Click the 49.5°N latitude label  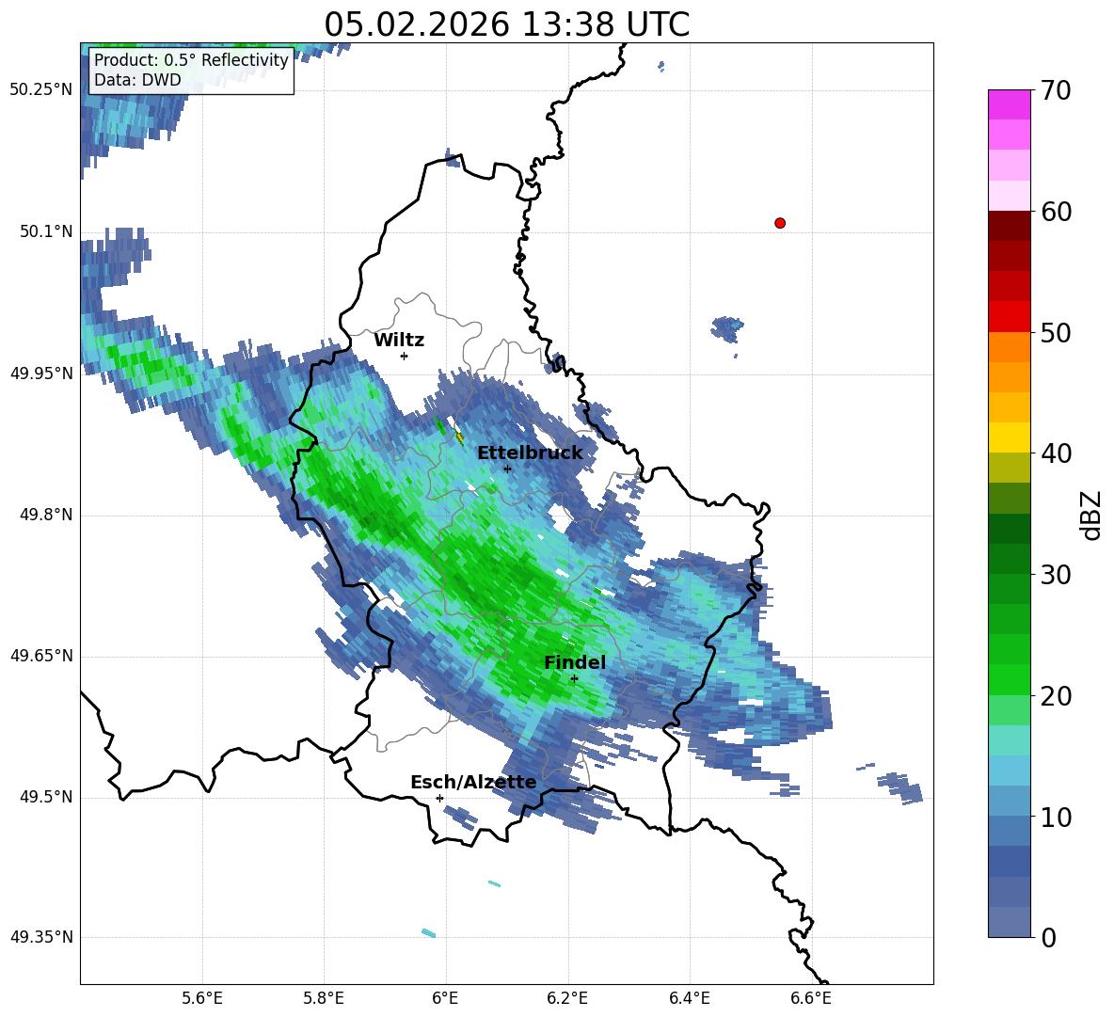(46, 797)
